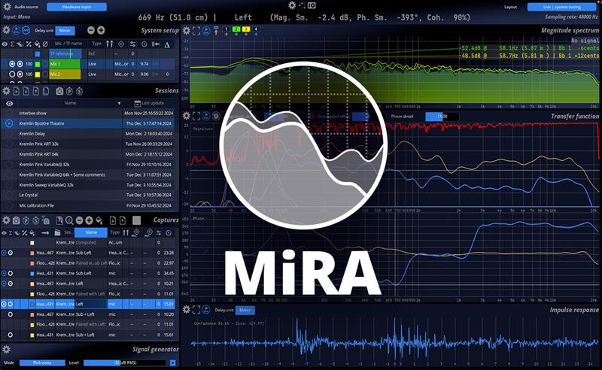The image size is (602, 370).
Task: Toggle visibility of Kremlin Bycetre Theatre session
Action: [9, 123]
